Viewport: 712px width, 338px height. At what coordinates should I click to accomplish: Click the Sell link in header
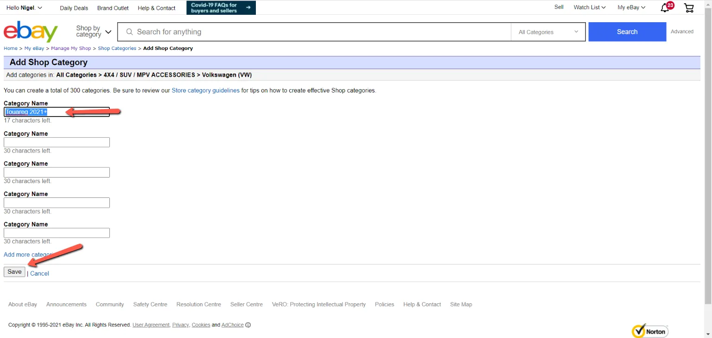[x=559, y=7]
